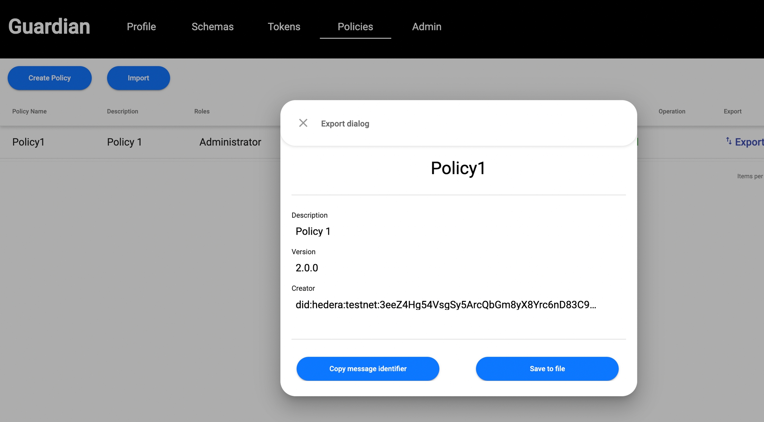Image resolution: width=764 pixels, height=422 pixels.
Task: Click the Export link in Policy1 row
Action: pos(749,142)
